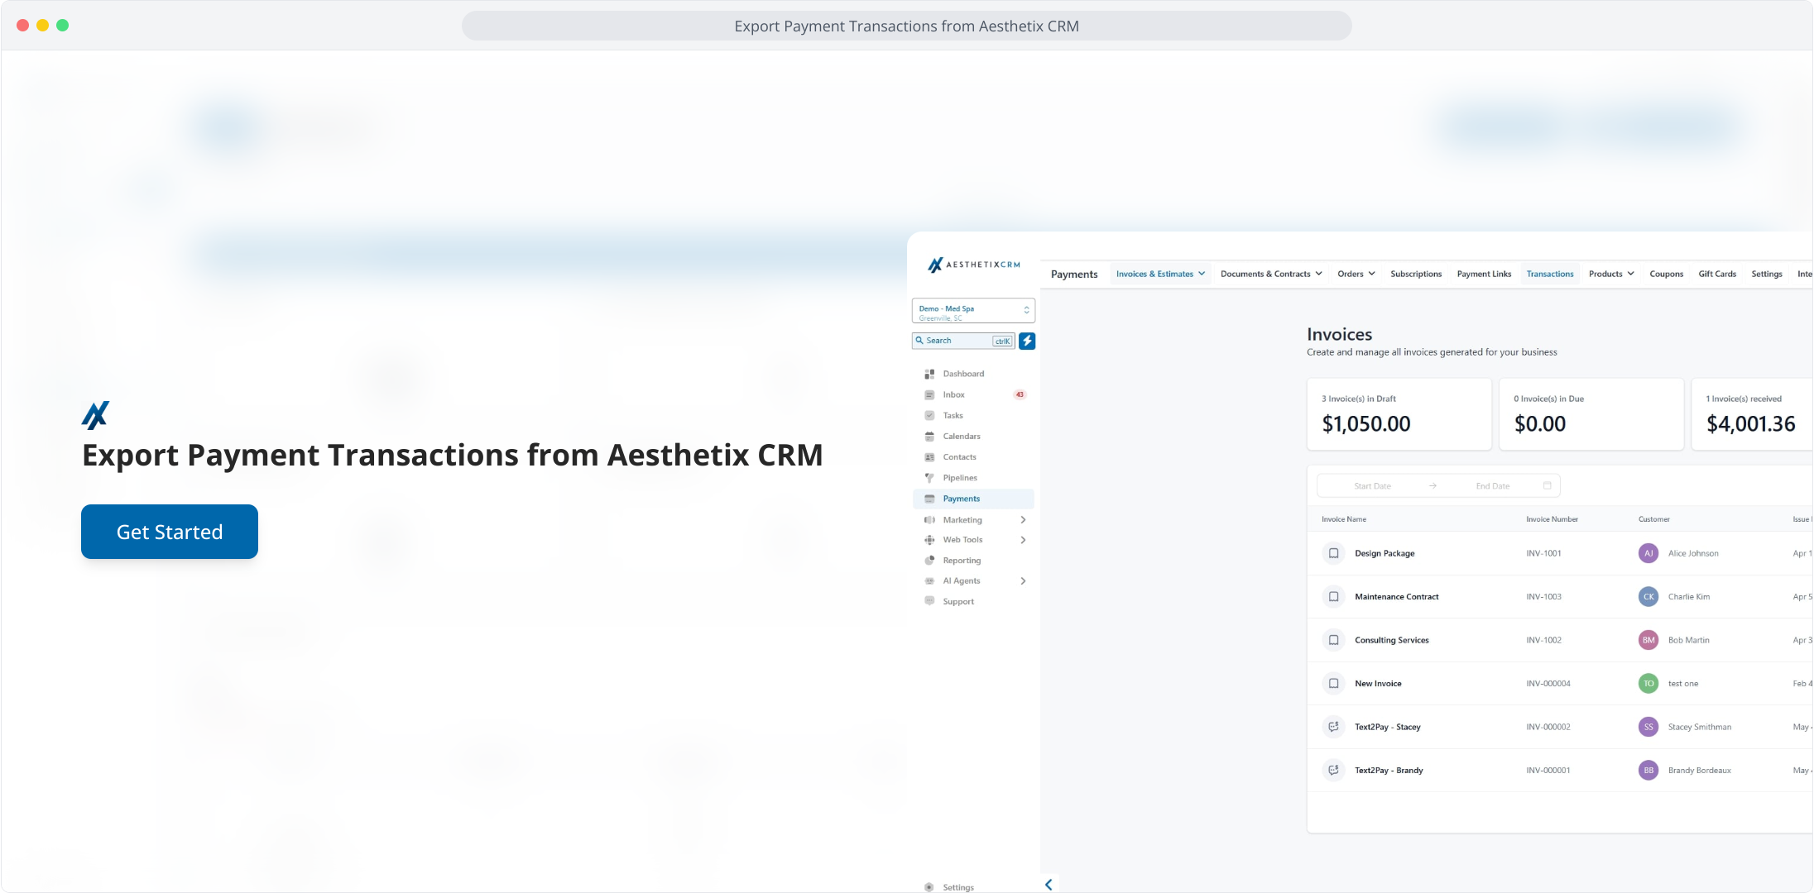Open the Payment Links tab
1814x893 pixels.
click(1483, 274)
